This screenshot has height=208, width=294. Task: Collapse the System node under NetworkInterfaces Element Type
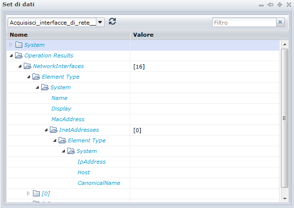coord(37,87)
